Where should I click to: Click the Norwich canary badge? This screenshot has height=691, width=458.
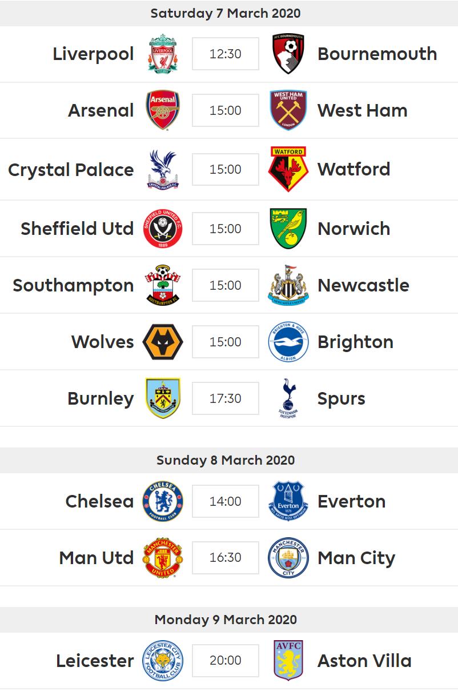click(288, 229)
